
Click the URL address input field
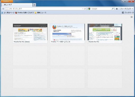click(x=46, y=9)
